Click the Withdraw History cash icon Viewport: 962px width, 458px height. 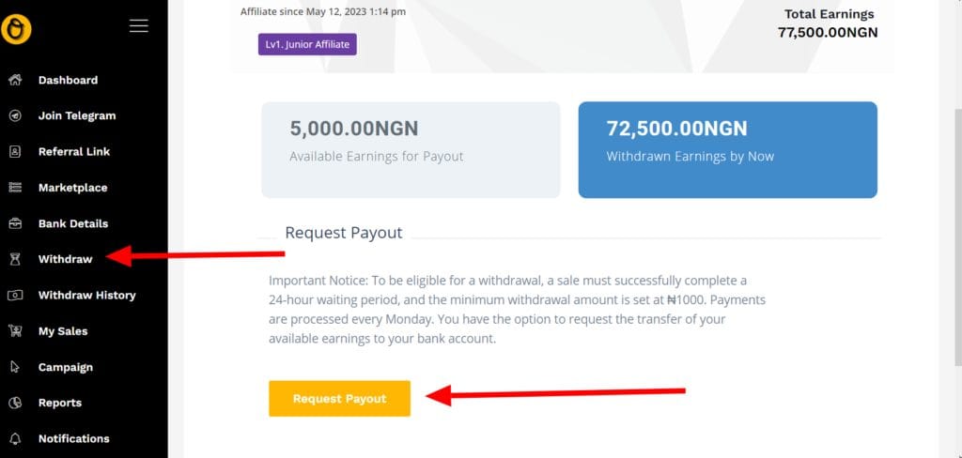click(15, 295)
